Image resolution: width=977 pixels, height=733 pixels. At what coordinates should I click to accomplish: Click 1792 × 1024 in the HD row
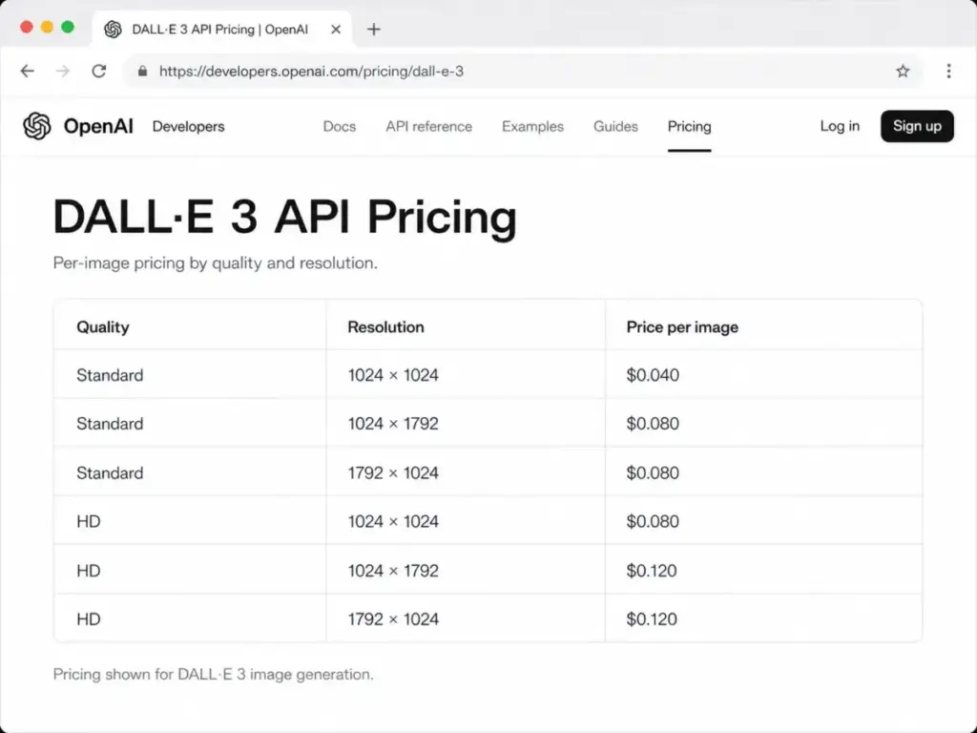tap(393, 619)
